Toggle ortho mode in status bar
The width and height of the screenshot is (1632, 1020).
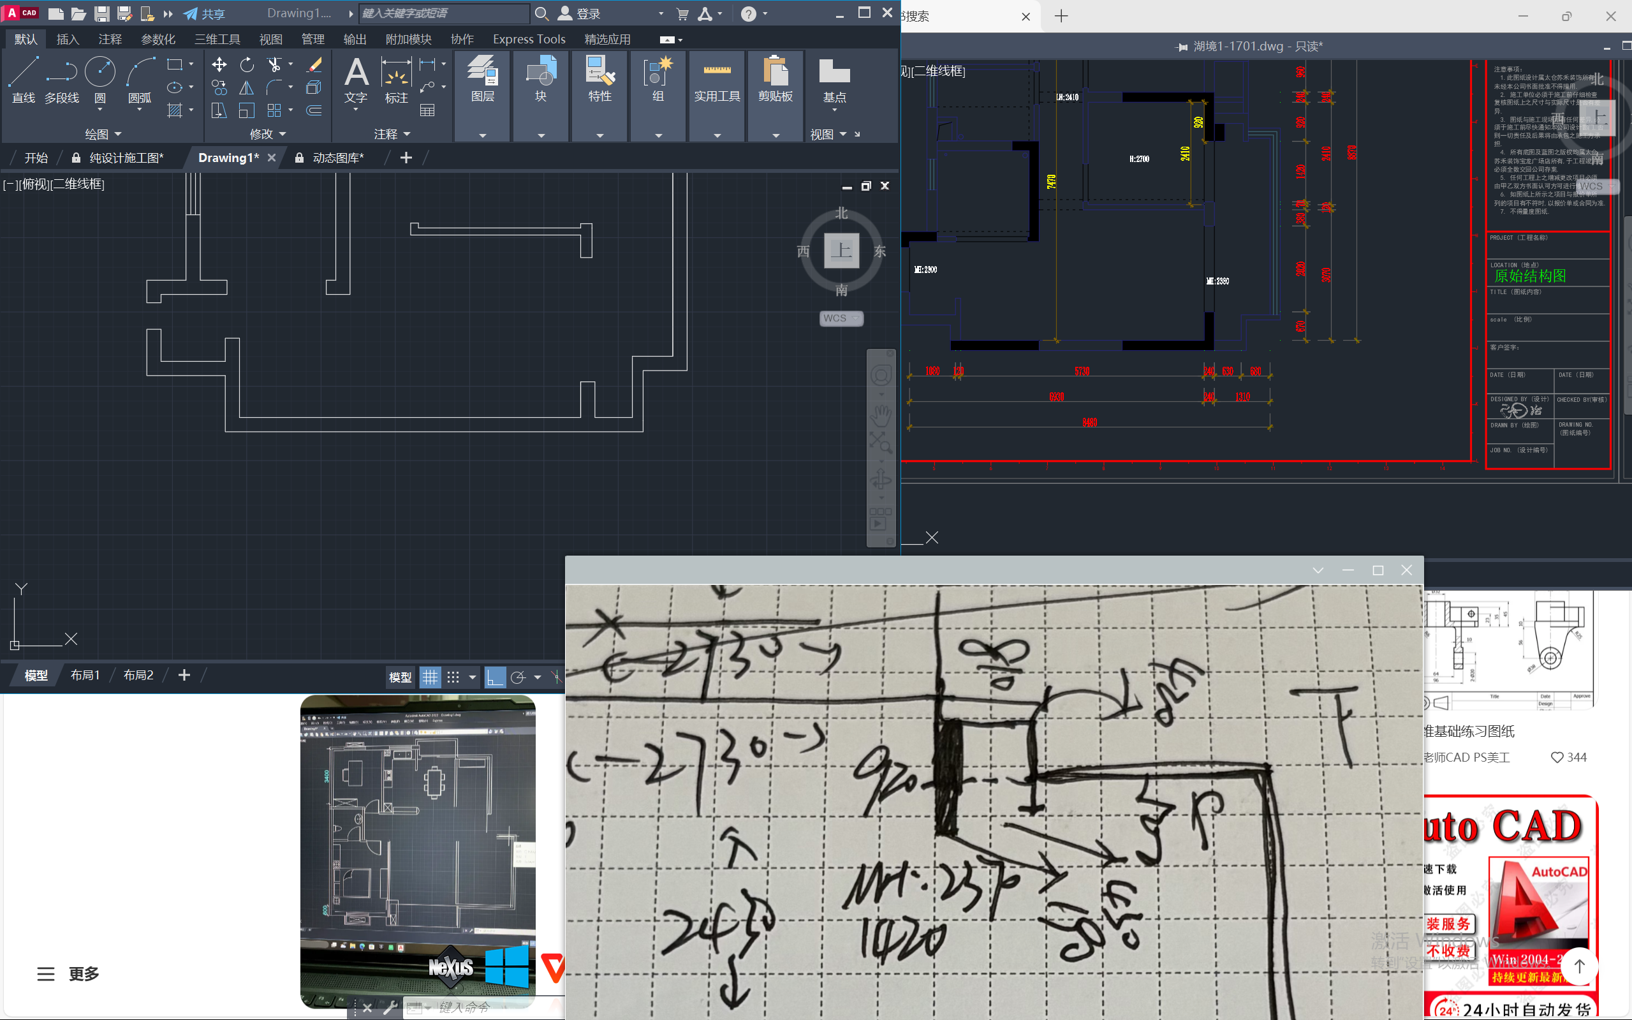pos(494,677)
